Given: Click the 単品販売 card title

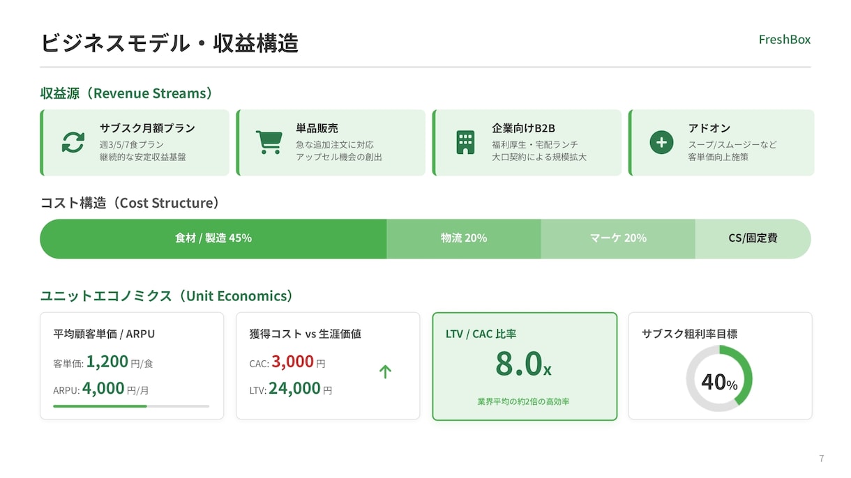Looking at the screenshot, I should (317, 128).
